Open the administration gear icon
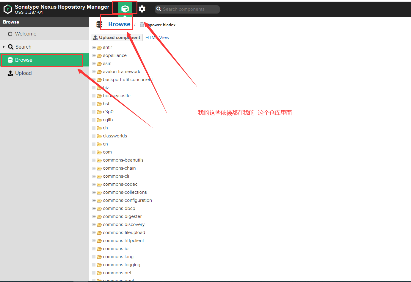 pyautogui.click(x=142, y=9)
